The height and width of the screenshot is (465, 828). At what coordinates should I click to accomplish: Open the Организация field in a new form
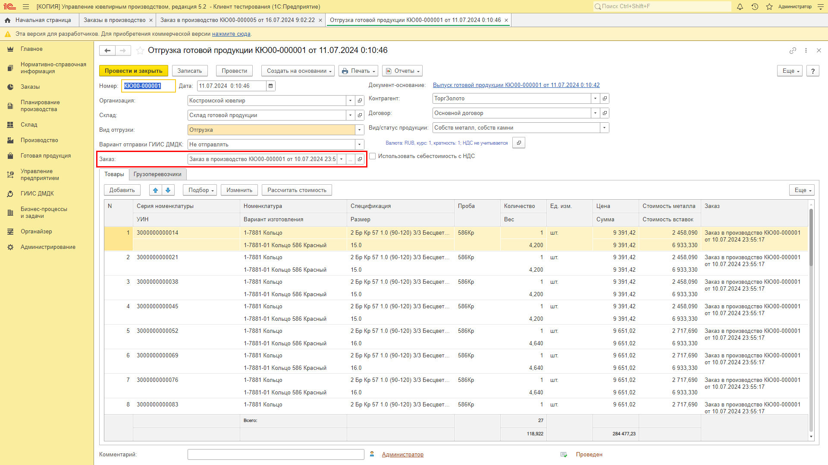pyautogui.click(x=360, y=101)
